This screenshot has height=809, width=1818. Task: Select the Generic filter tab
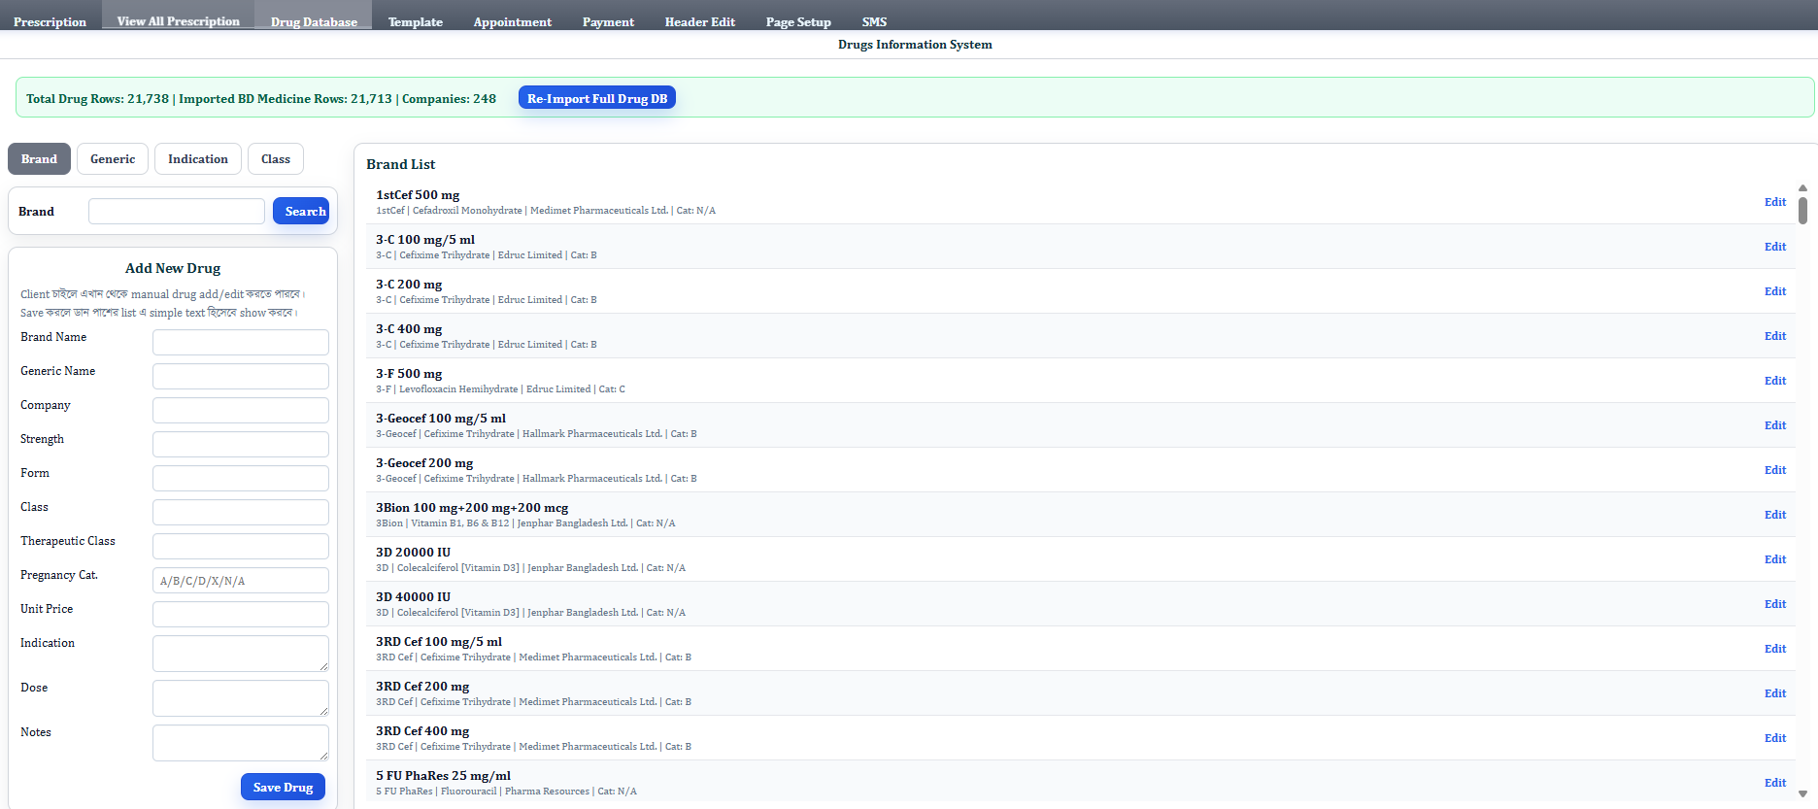(113, 158)
